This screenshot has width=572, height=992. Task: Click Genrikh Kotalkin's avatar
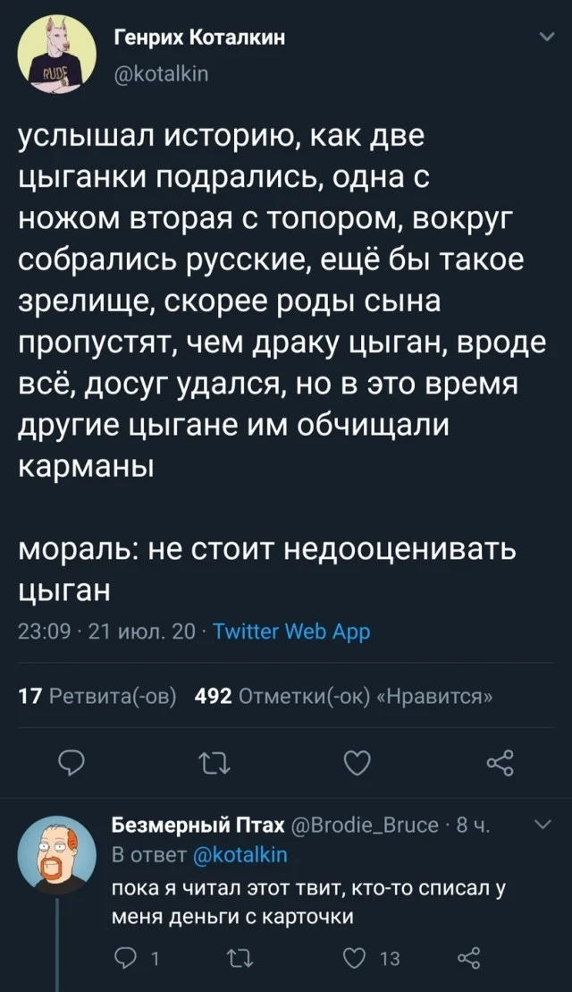[x=55, y=52]
